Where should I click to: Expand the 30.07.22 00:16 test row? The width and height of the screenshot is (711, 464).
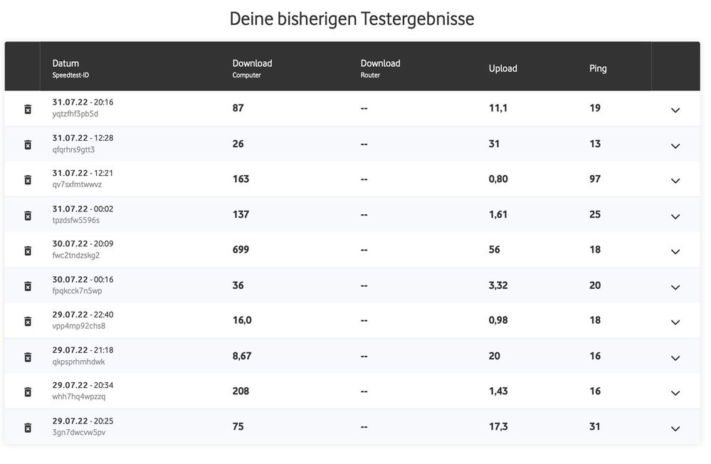[x=675, y=288]
